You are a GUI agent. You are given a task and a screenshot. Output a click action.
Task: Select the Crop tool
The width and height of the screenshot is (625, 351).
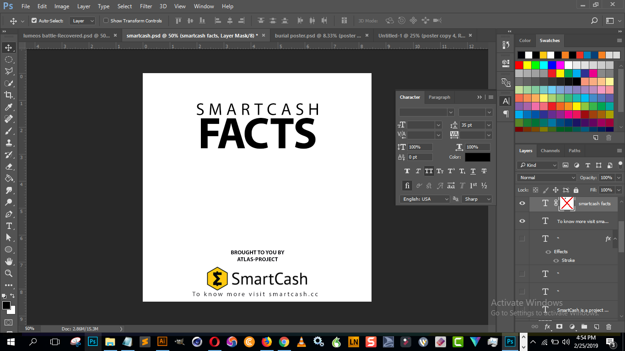[9, 95]
